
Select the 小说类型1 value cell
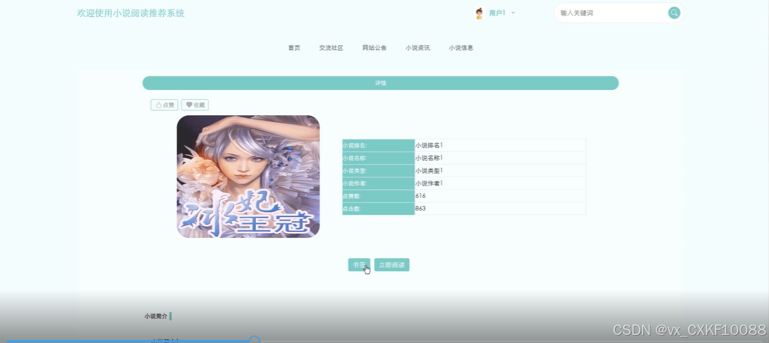click(x=500, y=171)
